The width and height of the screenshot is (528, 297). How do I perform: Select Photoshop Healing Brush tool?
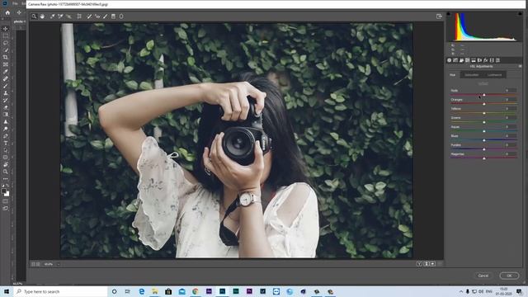[6, 79]
